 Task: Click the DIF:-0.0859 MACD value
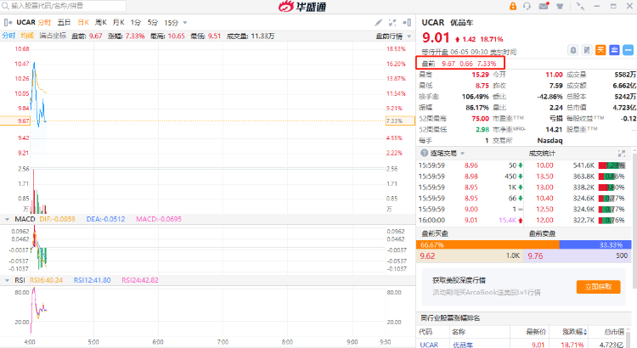57,219
